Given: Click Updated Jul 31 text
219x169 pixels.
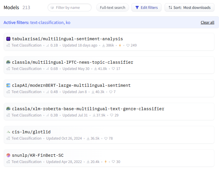Looking at the screenshot, I should (75, 115).
